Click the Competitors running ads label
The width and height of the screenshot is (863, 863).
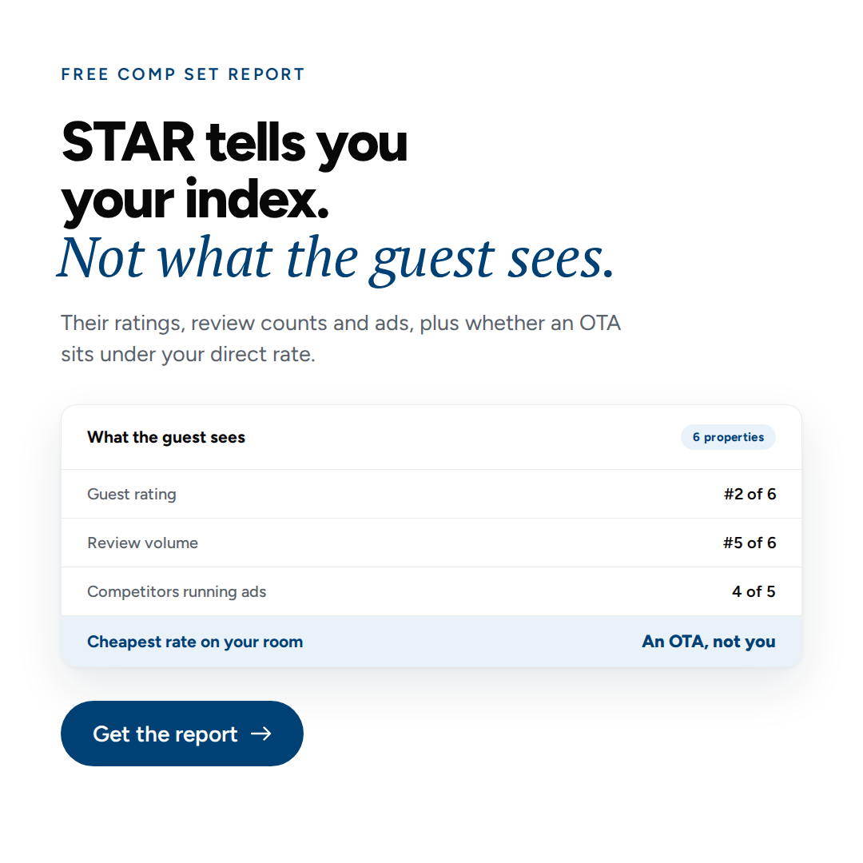click(x=177, y=591)
